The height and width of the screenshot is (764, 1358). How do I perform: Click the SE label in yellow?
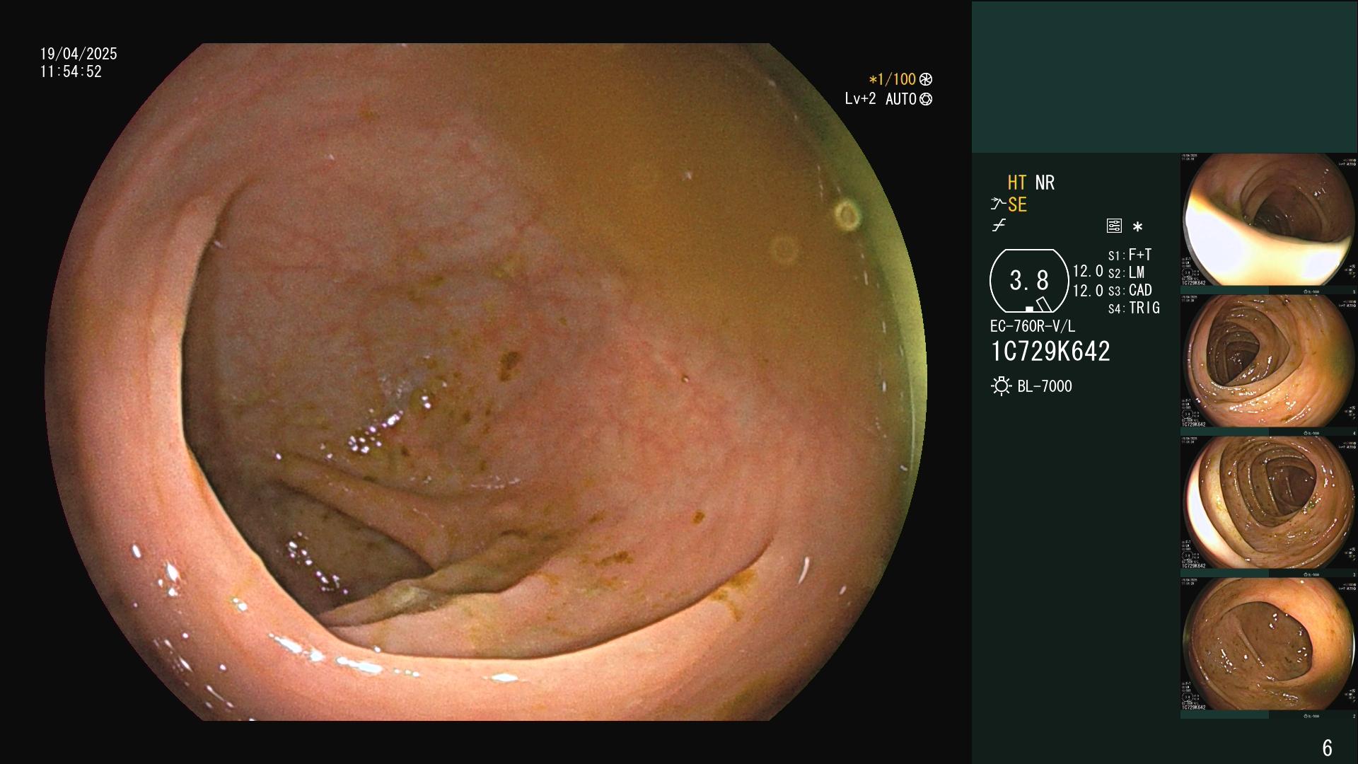1017,204
